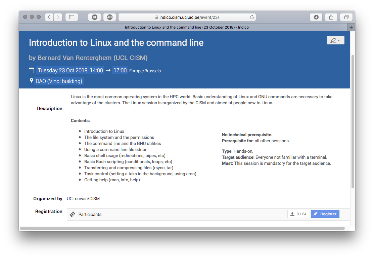This screenshot has width=374, height=258.
Task: Click the Safari back button
Action: pyautogui.click(x=49, y=17)
